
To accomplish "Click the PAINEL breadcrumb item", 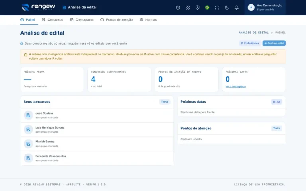I will coord(280,33).
